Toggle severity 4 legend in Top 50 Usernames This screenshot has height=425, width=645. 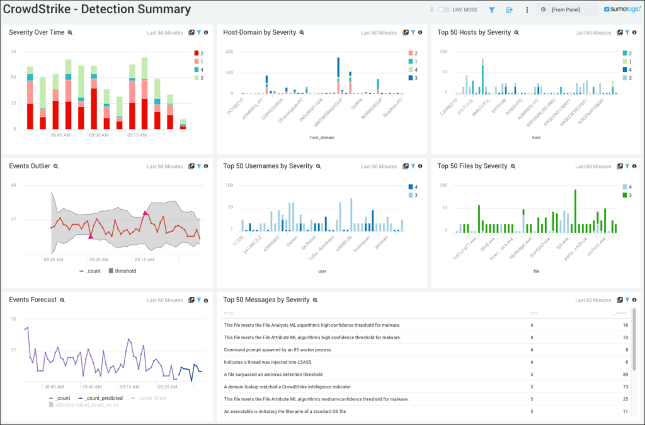[x=413, y=187]
